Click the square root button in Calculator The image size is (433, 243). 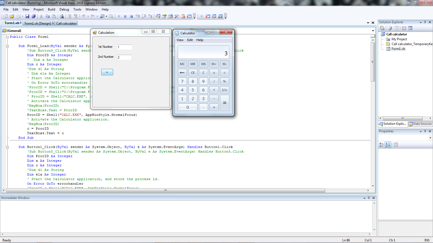(x=225, y=73)
